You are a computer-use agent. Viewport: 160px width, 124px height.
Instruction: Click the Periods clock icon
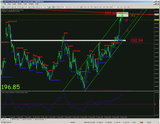[x=53, y=7]
